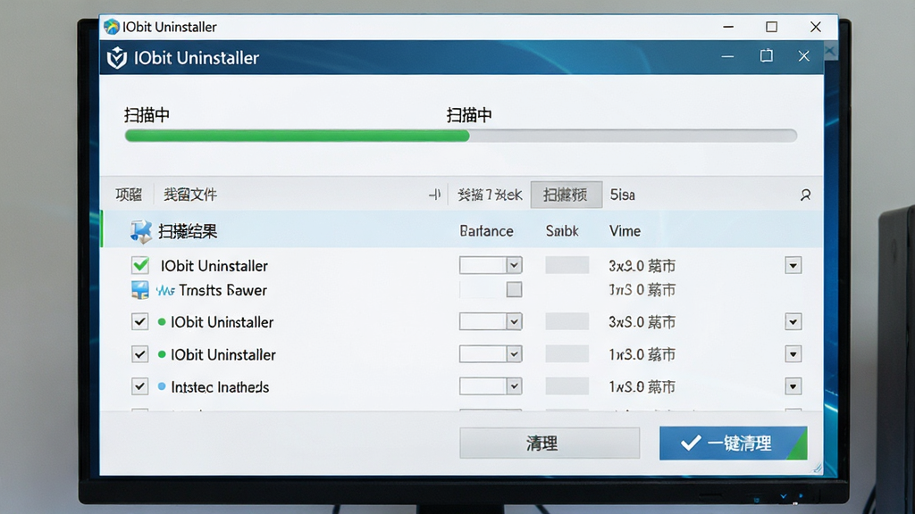Click the Vime value in Tmslts Bawer row

coord(642,290)
